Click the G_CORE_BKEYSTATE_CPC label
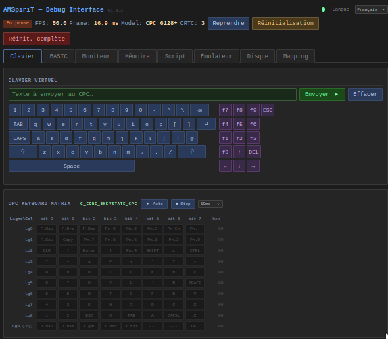This screenshot has width=388, height=339. 108,204
